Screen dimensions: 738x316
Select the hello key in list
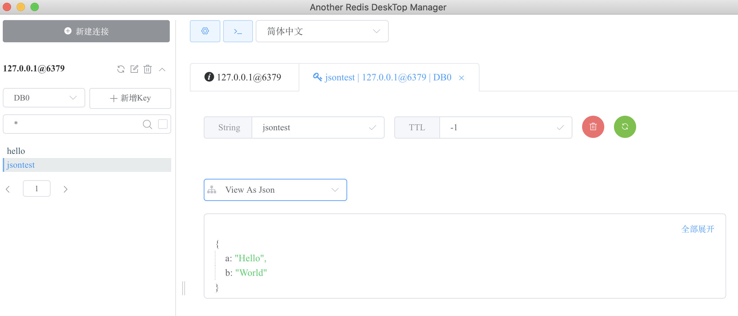87,151
